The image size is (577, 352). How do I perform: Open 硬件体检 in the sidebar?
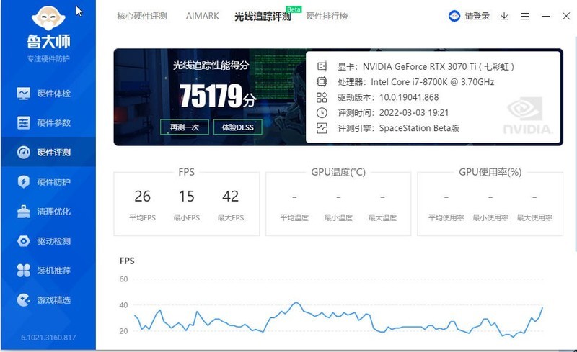click(x=48, y=94)
